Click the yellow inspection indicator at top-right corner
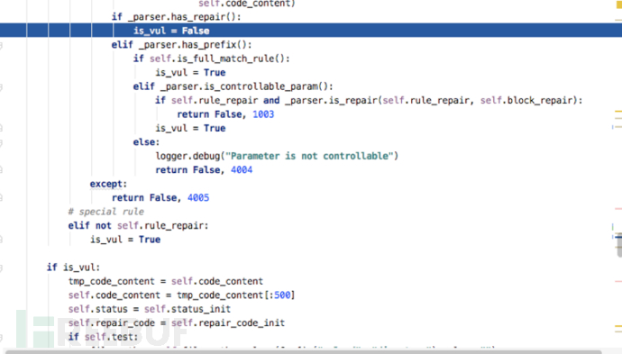 [x=618, y=4]
